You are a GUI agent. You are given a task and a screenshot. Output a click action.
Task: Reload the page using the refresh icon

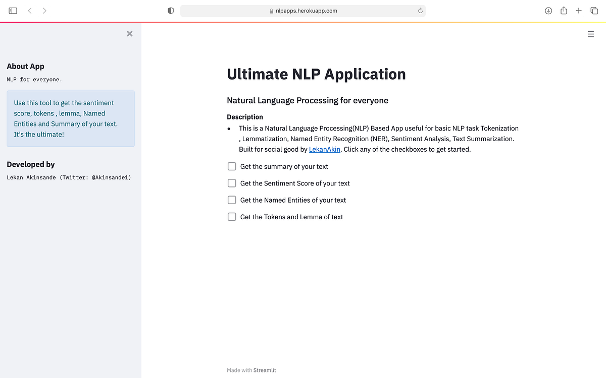(x=420, y=10)
